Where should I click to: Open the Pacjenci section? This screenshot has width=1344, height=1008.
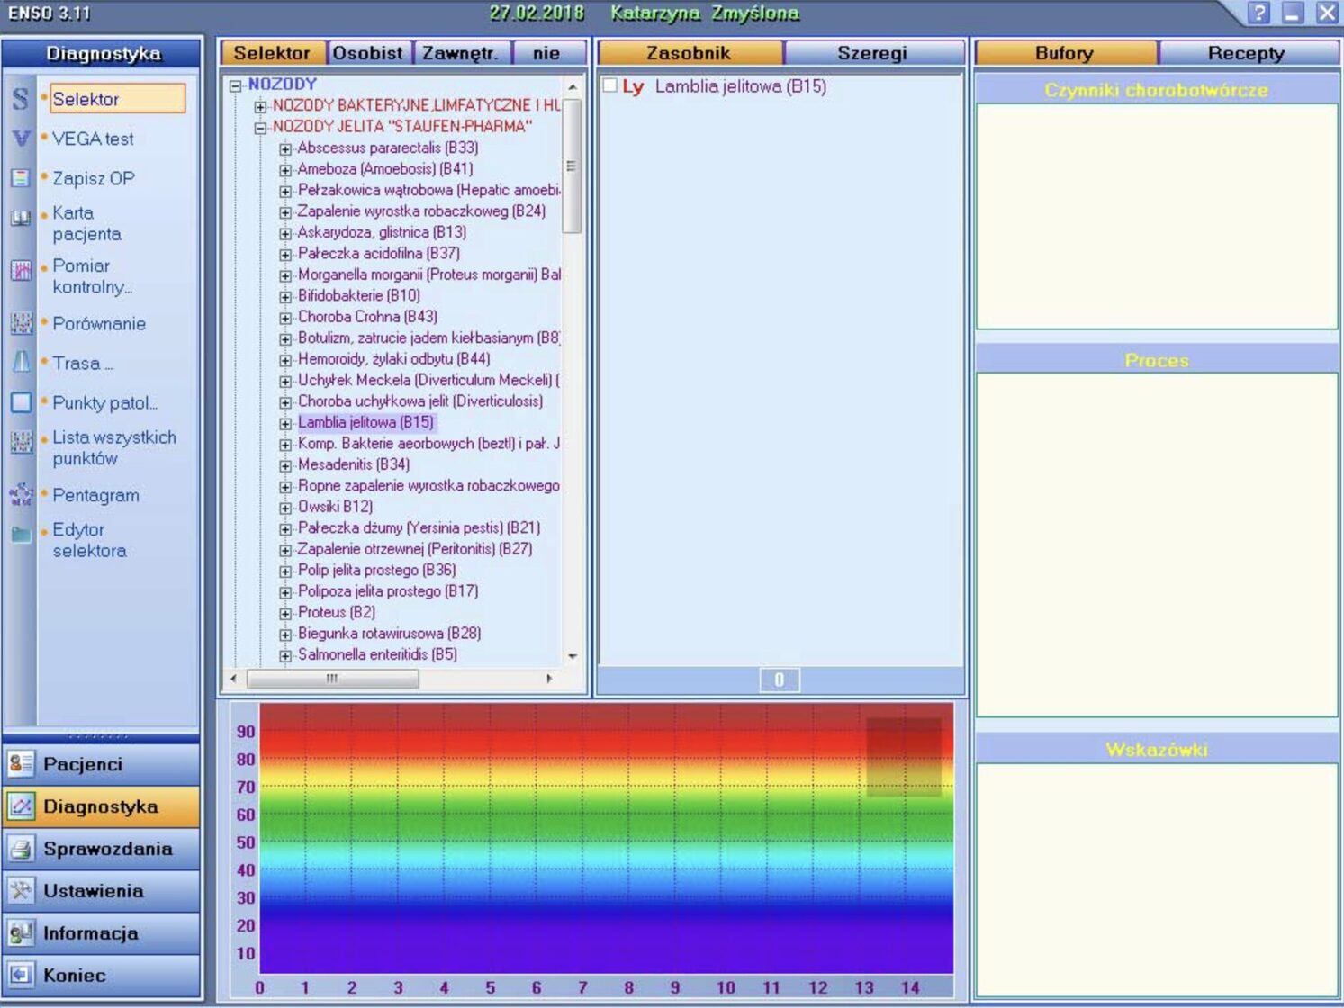point(101,764)
